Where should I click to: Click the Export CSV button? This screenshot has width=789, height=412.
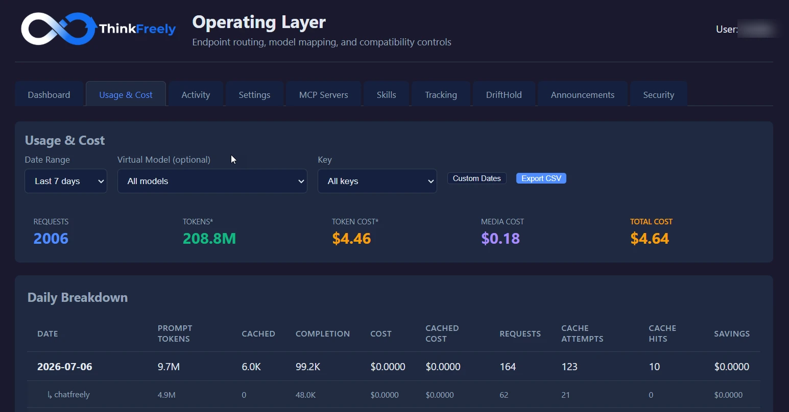click(x=541, y=178)
